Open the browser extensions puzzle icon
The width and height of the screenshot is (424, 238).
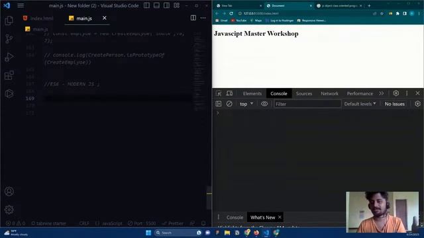[x=397, y=13]
